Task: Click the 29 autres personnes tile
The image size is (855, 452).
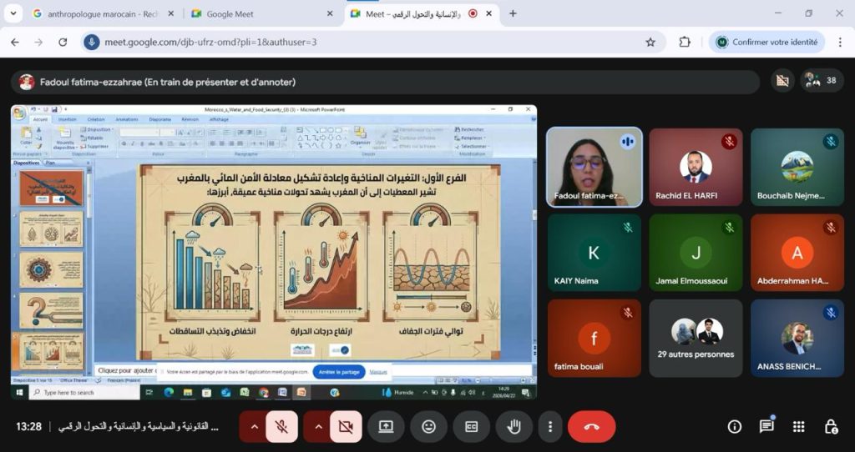Action: point(696,338)
